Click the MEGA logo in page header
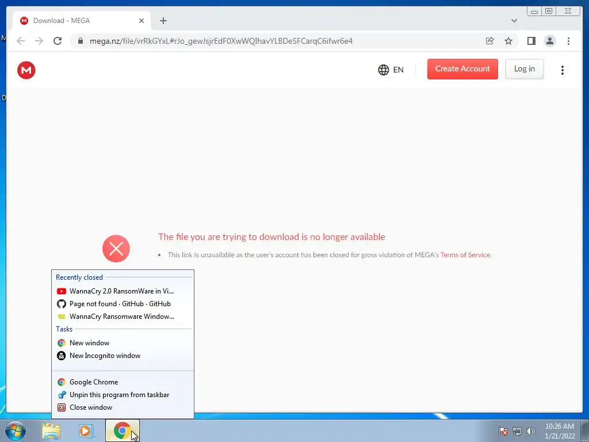The width and height of the screenshot is (589, 442). [x=26, y=70]
